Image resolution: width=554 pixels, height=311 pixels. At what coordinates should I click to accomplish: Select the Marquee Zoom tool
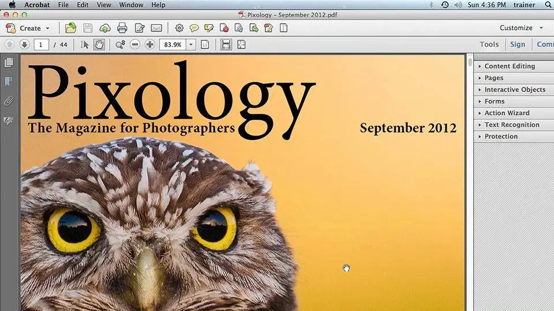[x=120, y=44]
